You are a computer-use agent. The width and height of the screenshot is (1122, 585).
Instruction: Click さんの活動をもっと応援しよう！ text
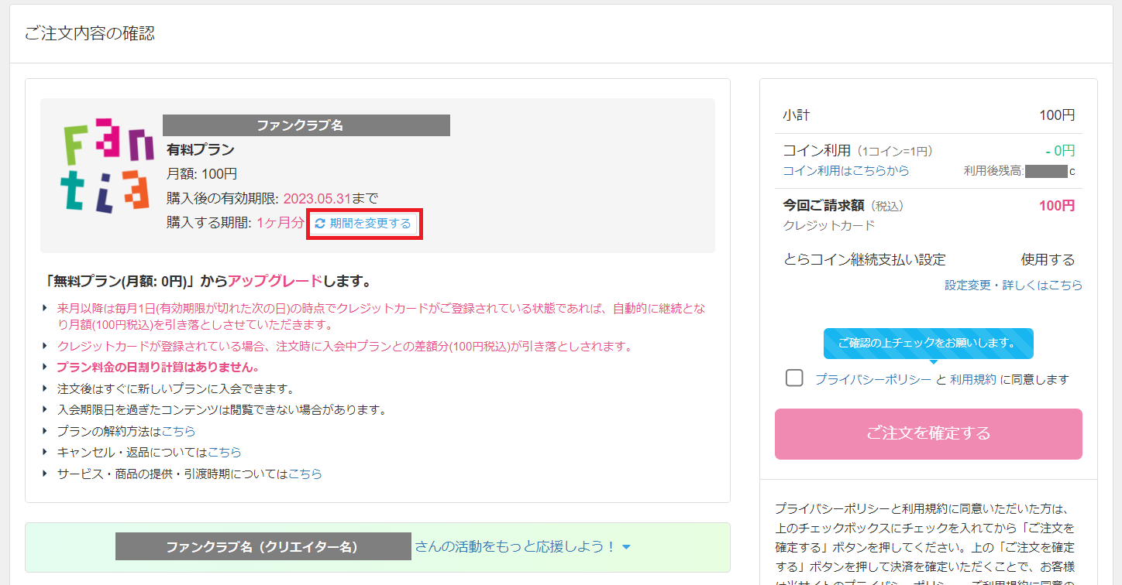coord(515,546)
